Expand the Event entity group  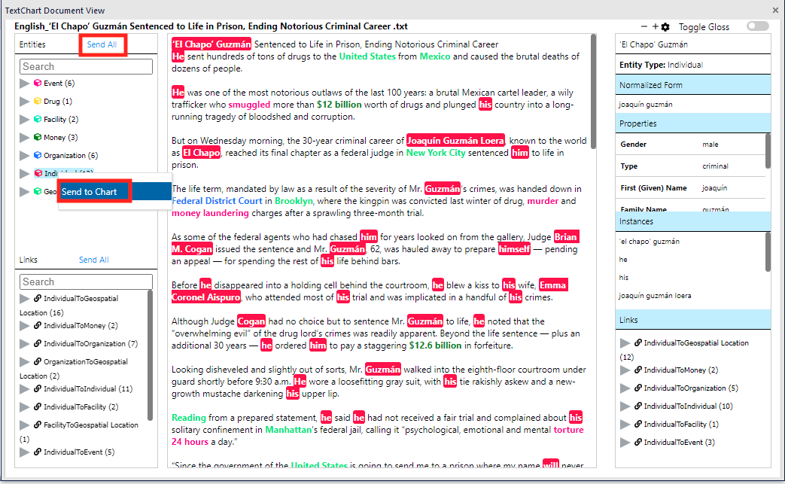(x=25, y=84)
